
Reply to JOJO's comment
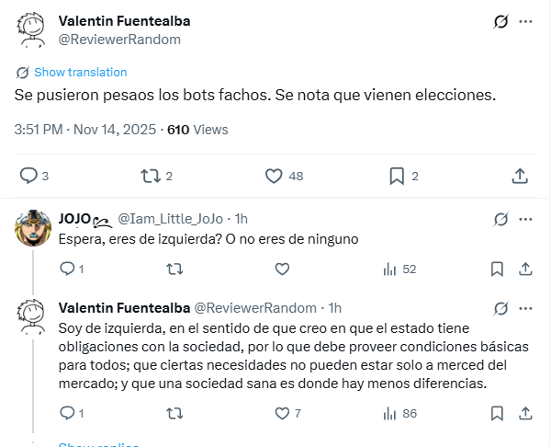pyautogui.click(x=66, y=269)
